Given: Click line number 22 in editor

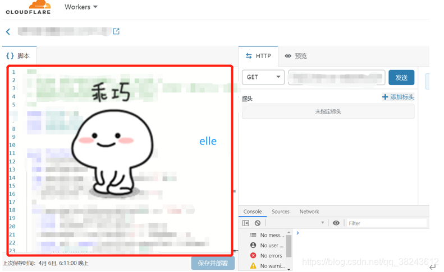Looking at the screenshot, I should pos(12,243).
